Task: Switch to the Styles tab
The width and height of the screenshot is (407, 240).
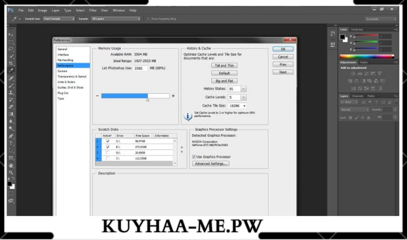Action: coord(364,62)
